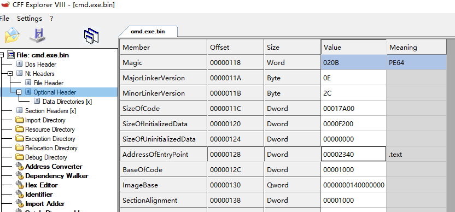
Task: Select File Header in the tree
Action: [49, 83]
